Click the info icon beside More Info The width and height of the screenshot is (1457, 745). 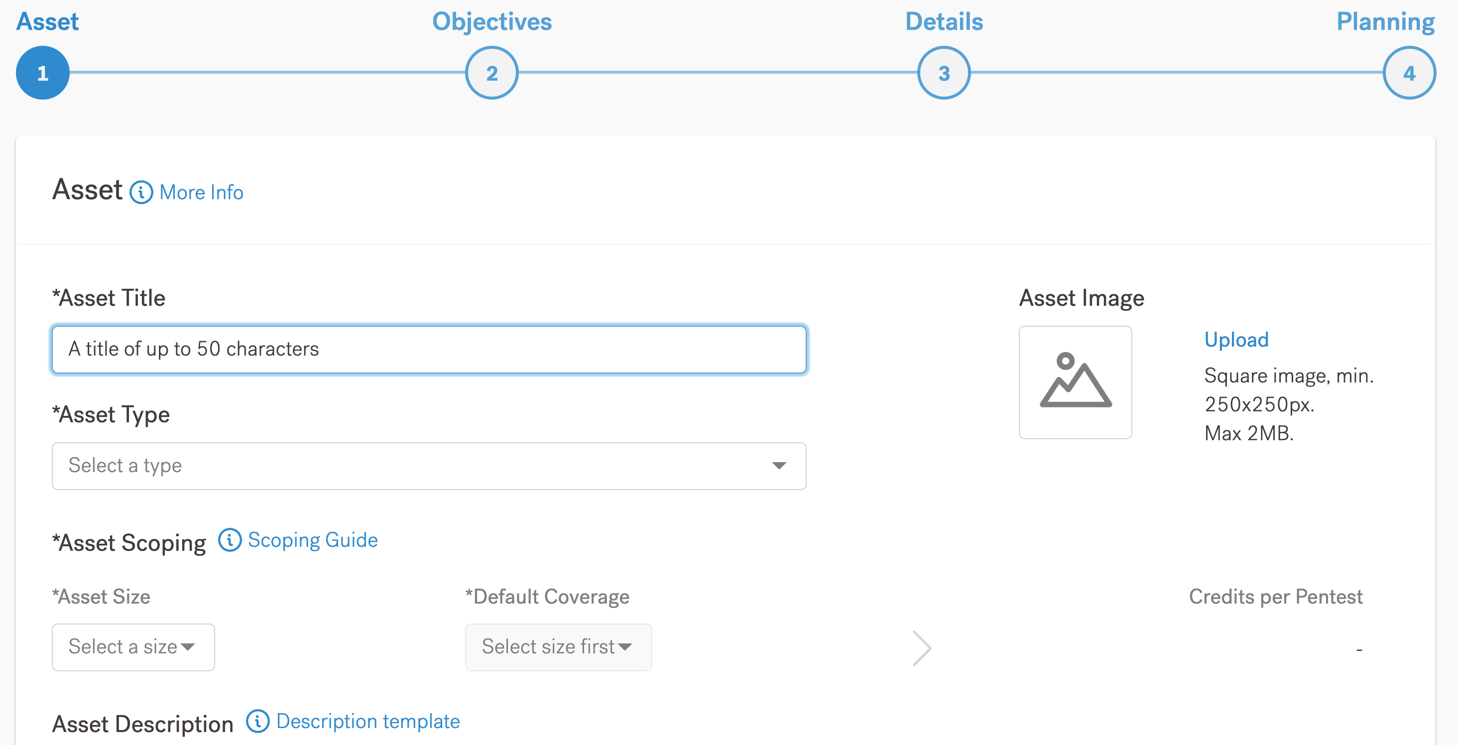click(141, 192)
